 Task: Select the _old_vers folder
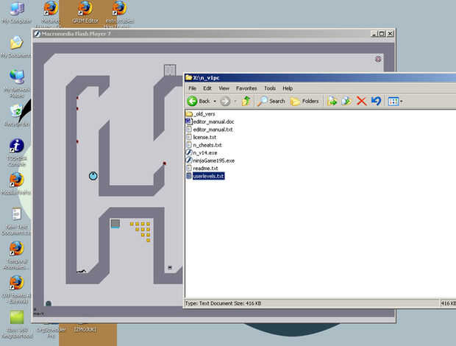pyautogui.click(x=200, y=114)
